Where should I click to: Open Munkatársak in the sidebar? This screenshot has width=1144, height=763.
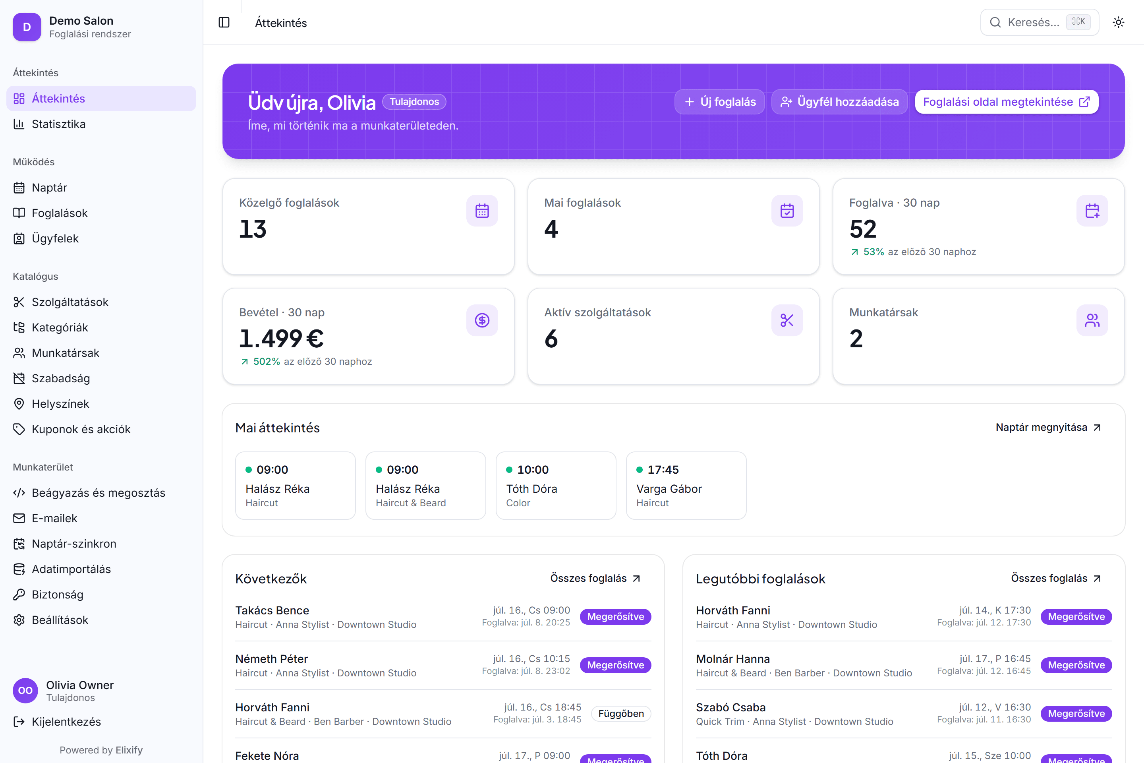[101, 353]
